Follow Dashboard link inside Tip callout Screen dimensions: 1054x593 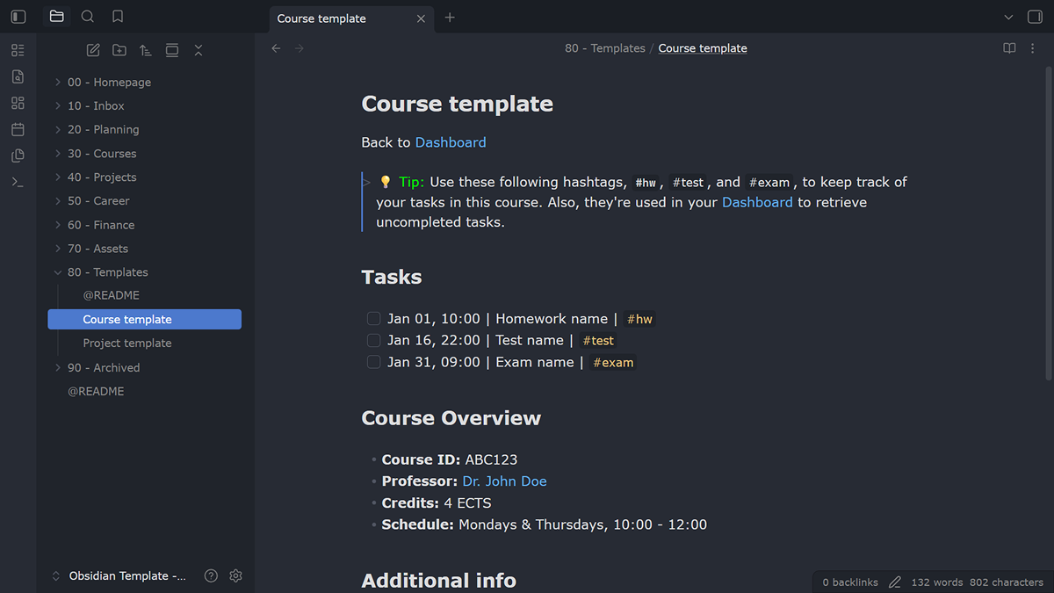(x=757, y=202)
